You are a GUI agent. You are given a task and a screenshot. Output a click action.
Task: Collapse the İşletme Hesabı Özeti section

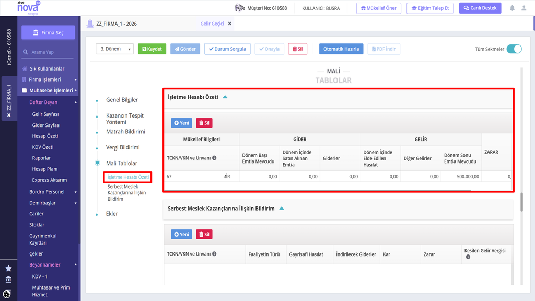225,97
